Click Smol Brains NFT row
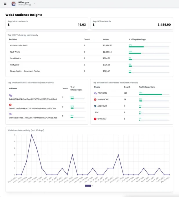Viewport: 179px width, 197px height. (89, 59)
